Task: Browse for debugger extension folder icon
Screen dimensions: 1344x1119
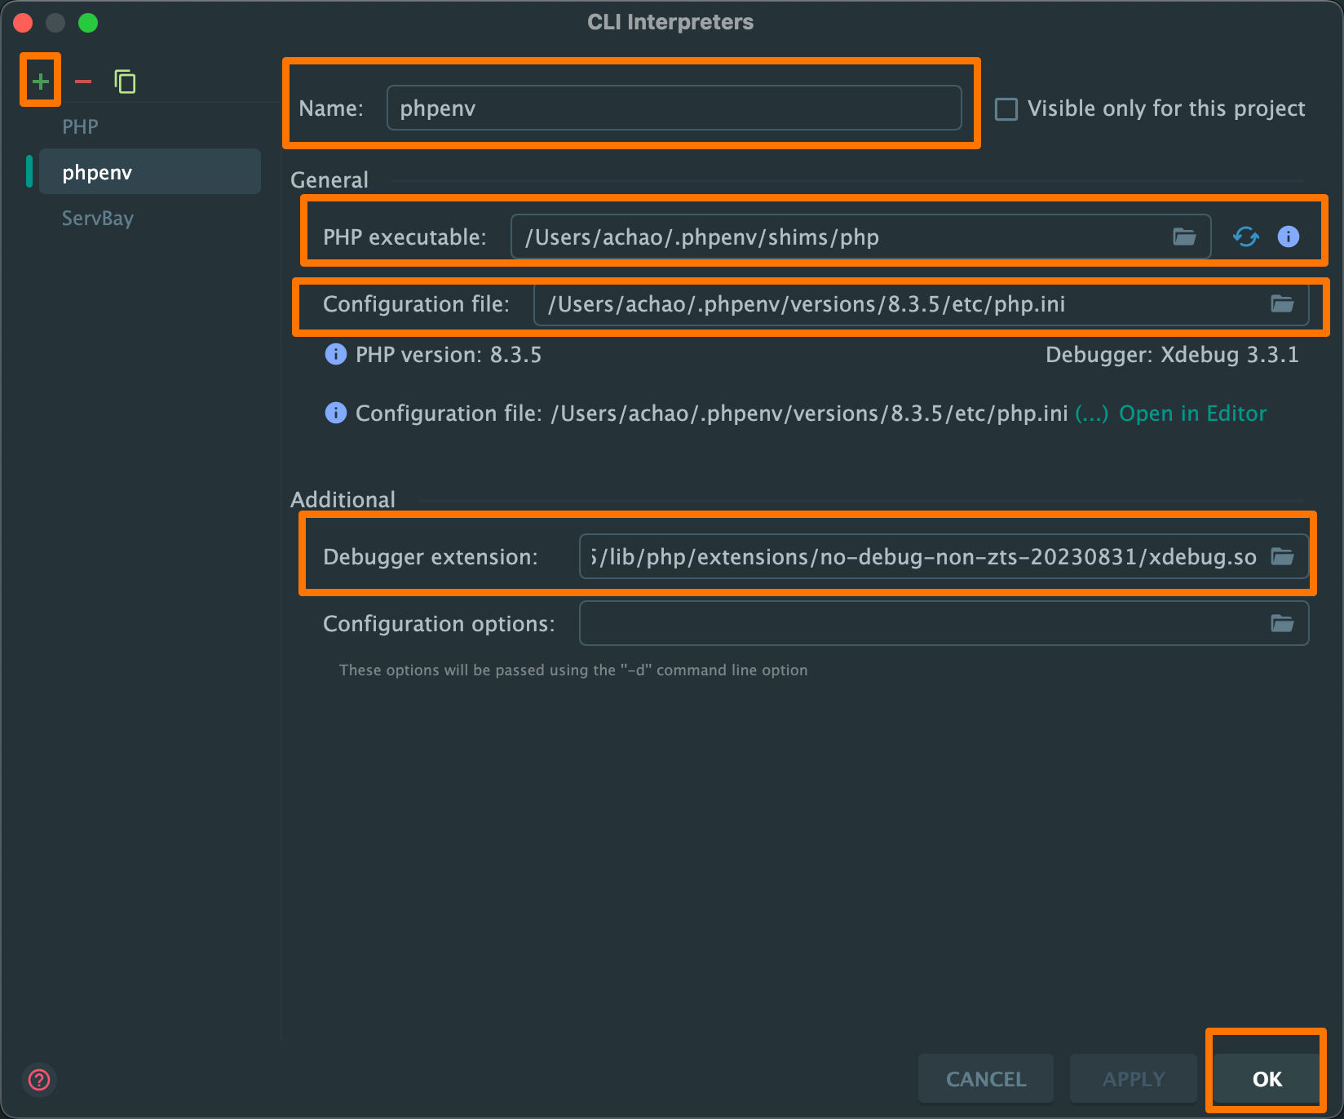Action: click(x=1282, y=557)
